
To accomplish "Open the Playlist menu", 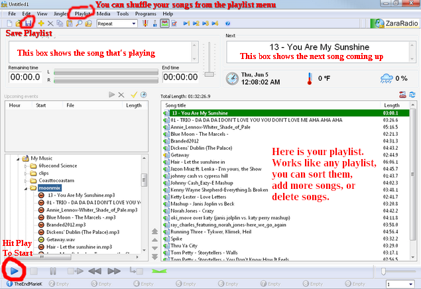I will 82,14.
